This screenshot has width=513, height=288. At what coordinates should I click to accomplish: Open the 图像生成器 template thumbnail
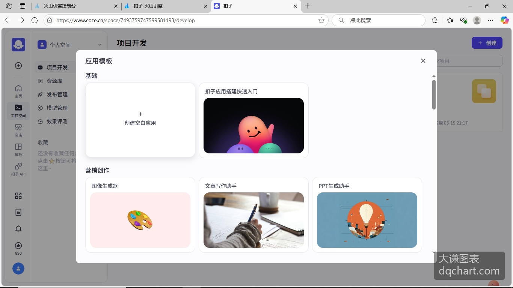point(140,220)
